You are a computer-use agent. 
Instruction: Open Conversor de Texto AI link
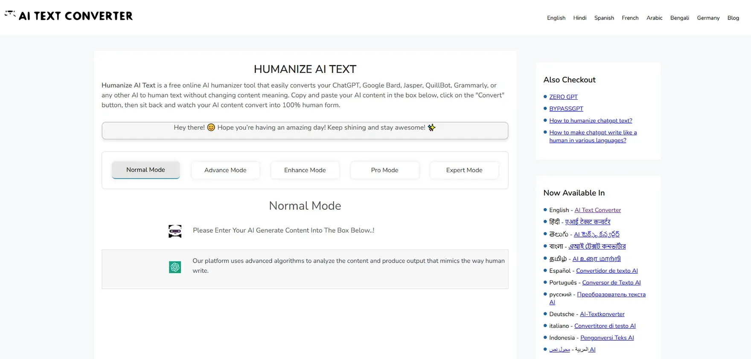coord(611,283)
